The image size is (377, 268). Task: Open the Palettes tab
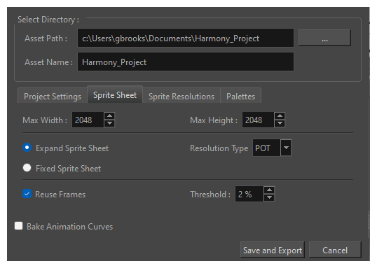coord(240,96)
